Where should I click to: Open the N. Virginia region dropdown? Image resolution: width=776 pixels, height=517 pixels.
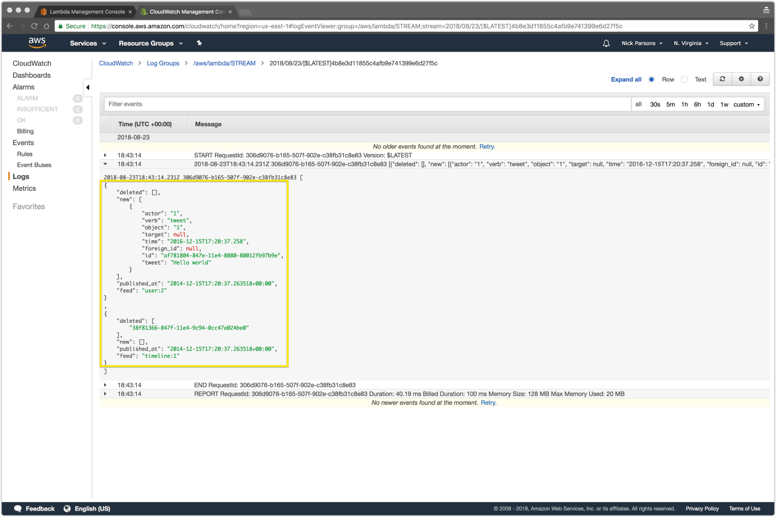click(x=691, y=43)
